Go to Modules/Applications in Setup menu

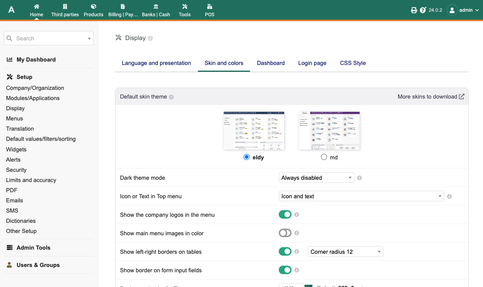tap(33, 98)
